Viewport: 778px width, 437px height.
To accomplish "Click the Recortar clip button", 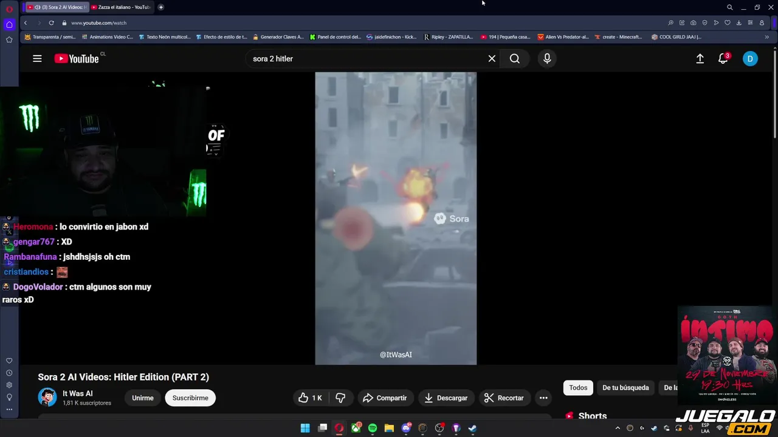I will (504, 398).
